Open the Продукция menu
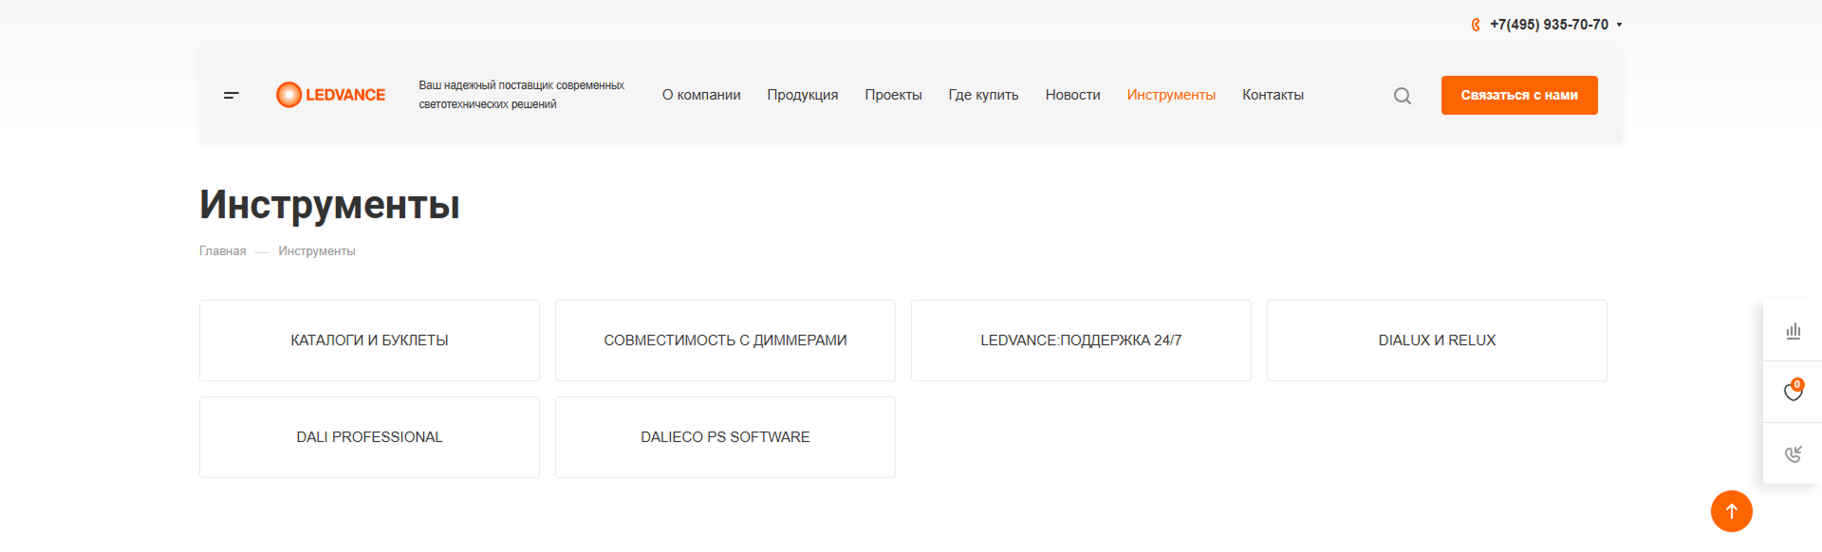The image size is (1822, 552). pyautogui.click(x=803, y=95)
